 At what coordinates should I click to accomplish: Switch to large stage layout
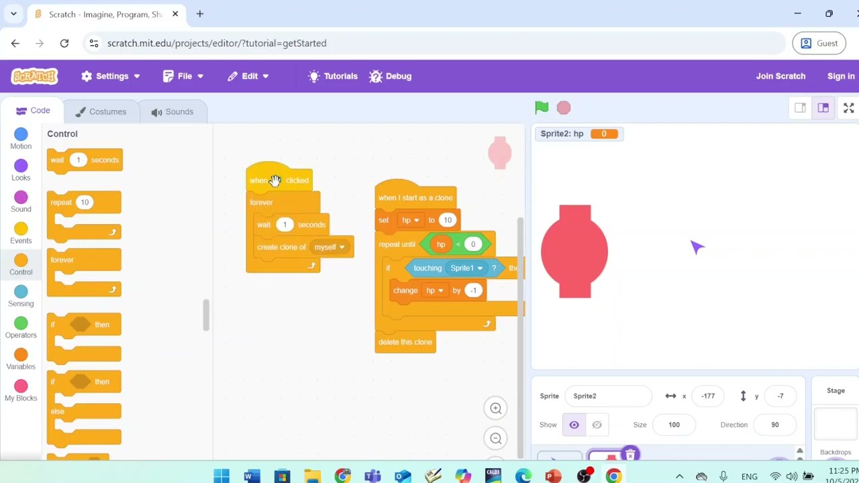click(x=823, y=108)
